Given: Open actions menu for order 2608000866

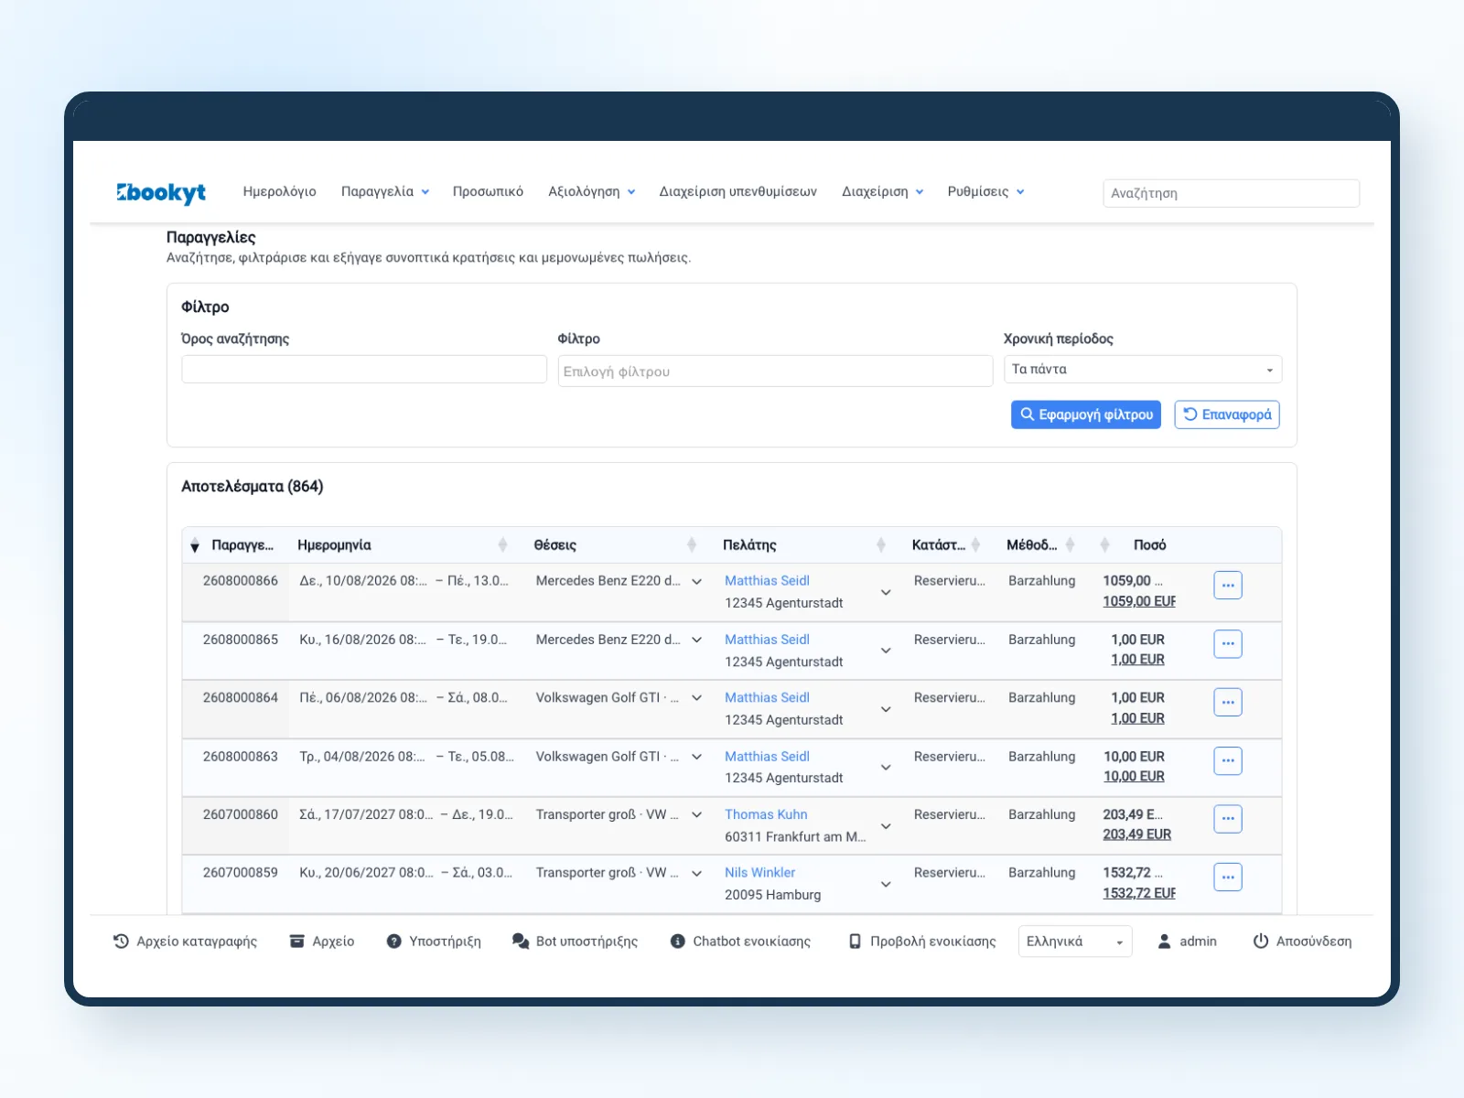Looking at the screenshot, I should tap(1228, 586).
